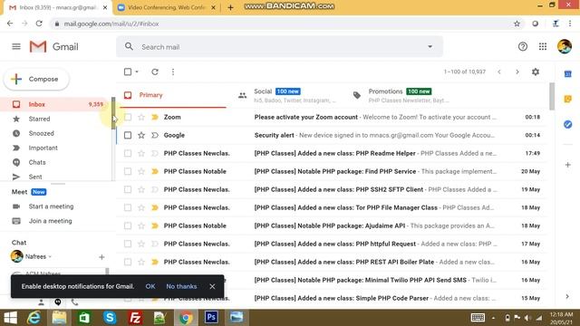Image resolution: width=580 pixels, height=326 pixels.
Task: Click No thanks on the notifications prompt
Action: pos(181,286)
